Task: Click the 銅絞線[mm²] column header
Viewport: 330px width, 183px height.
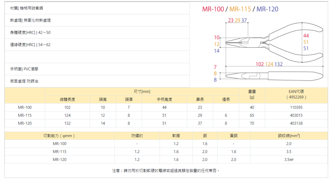Action: click(x=289, y=136)
